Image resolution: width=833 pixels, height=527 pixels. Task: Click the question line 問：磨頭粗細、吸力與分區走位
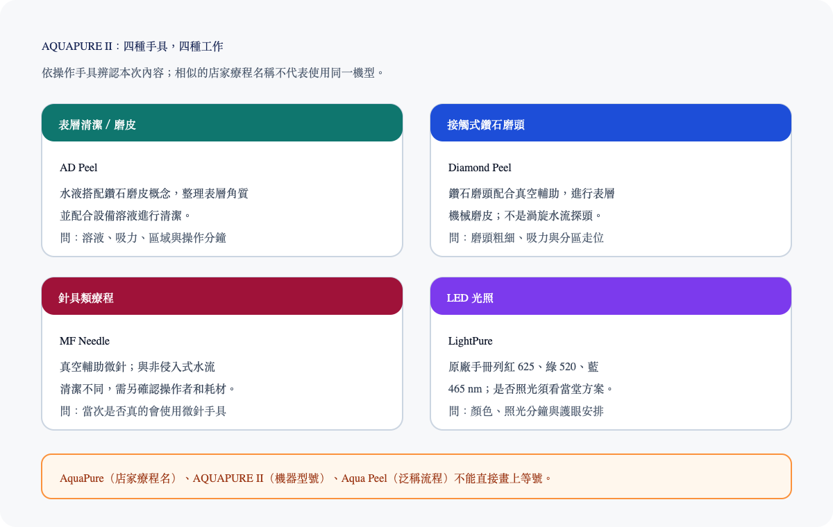click(526, 238)
